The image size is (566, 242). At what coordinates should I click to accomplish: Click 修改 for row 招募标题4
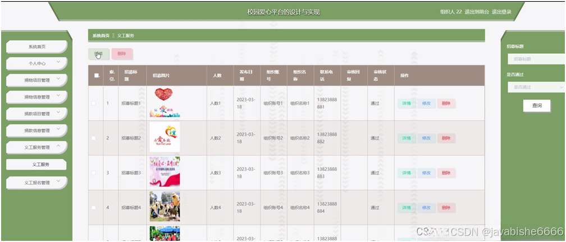(x=426, y=208)
